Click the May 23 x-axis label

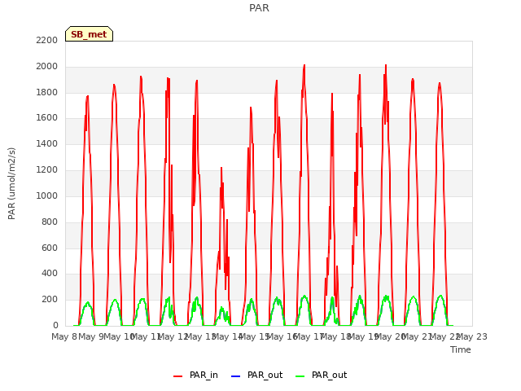coord(472,336)
